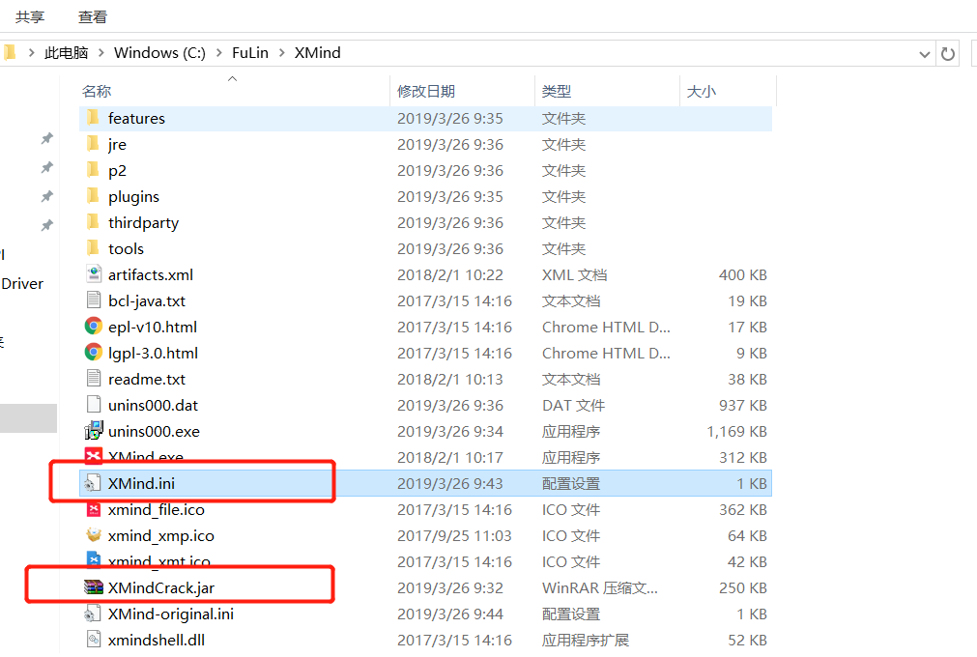Select the file name XMind-original.ini

tap(171, 614)
